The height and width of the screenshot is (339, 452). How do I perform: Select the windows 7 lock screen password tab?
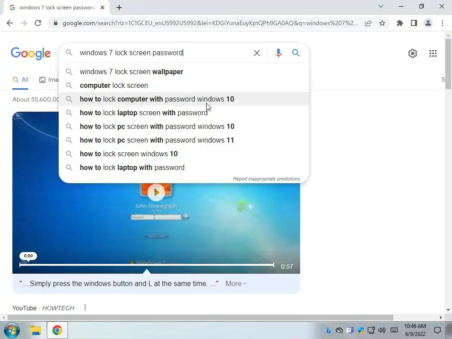tap(56, 8)
